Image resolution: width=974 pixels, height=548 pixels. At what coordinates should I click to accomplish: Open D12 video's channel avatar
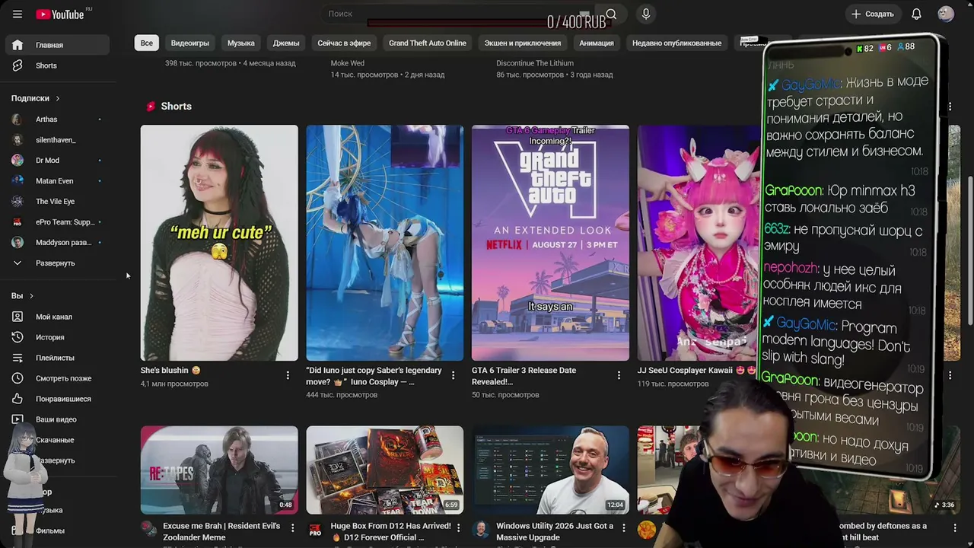315,530
